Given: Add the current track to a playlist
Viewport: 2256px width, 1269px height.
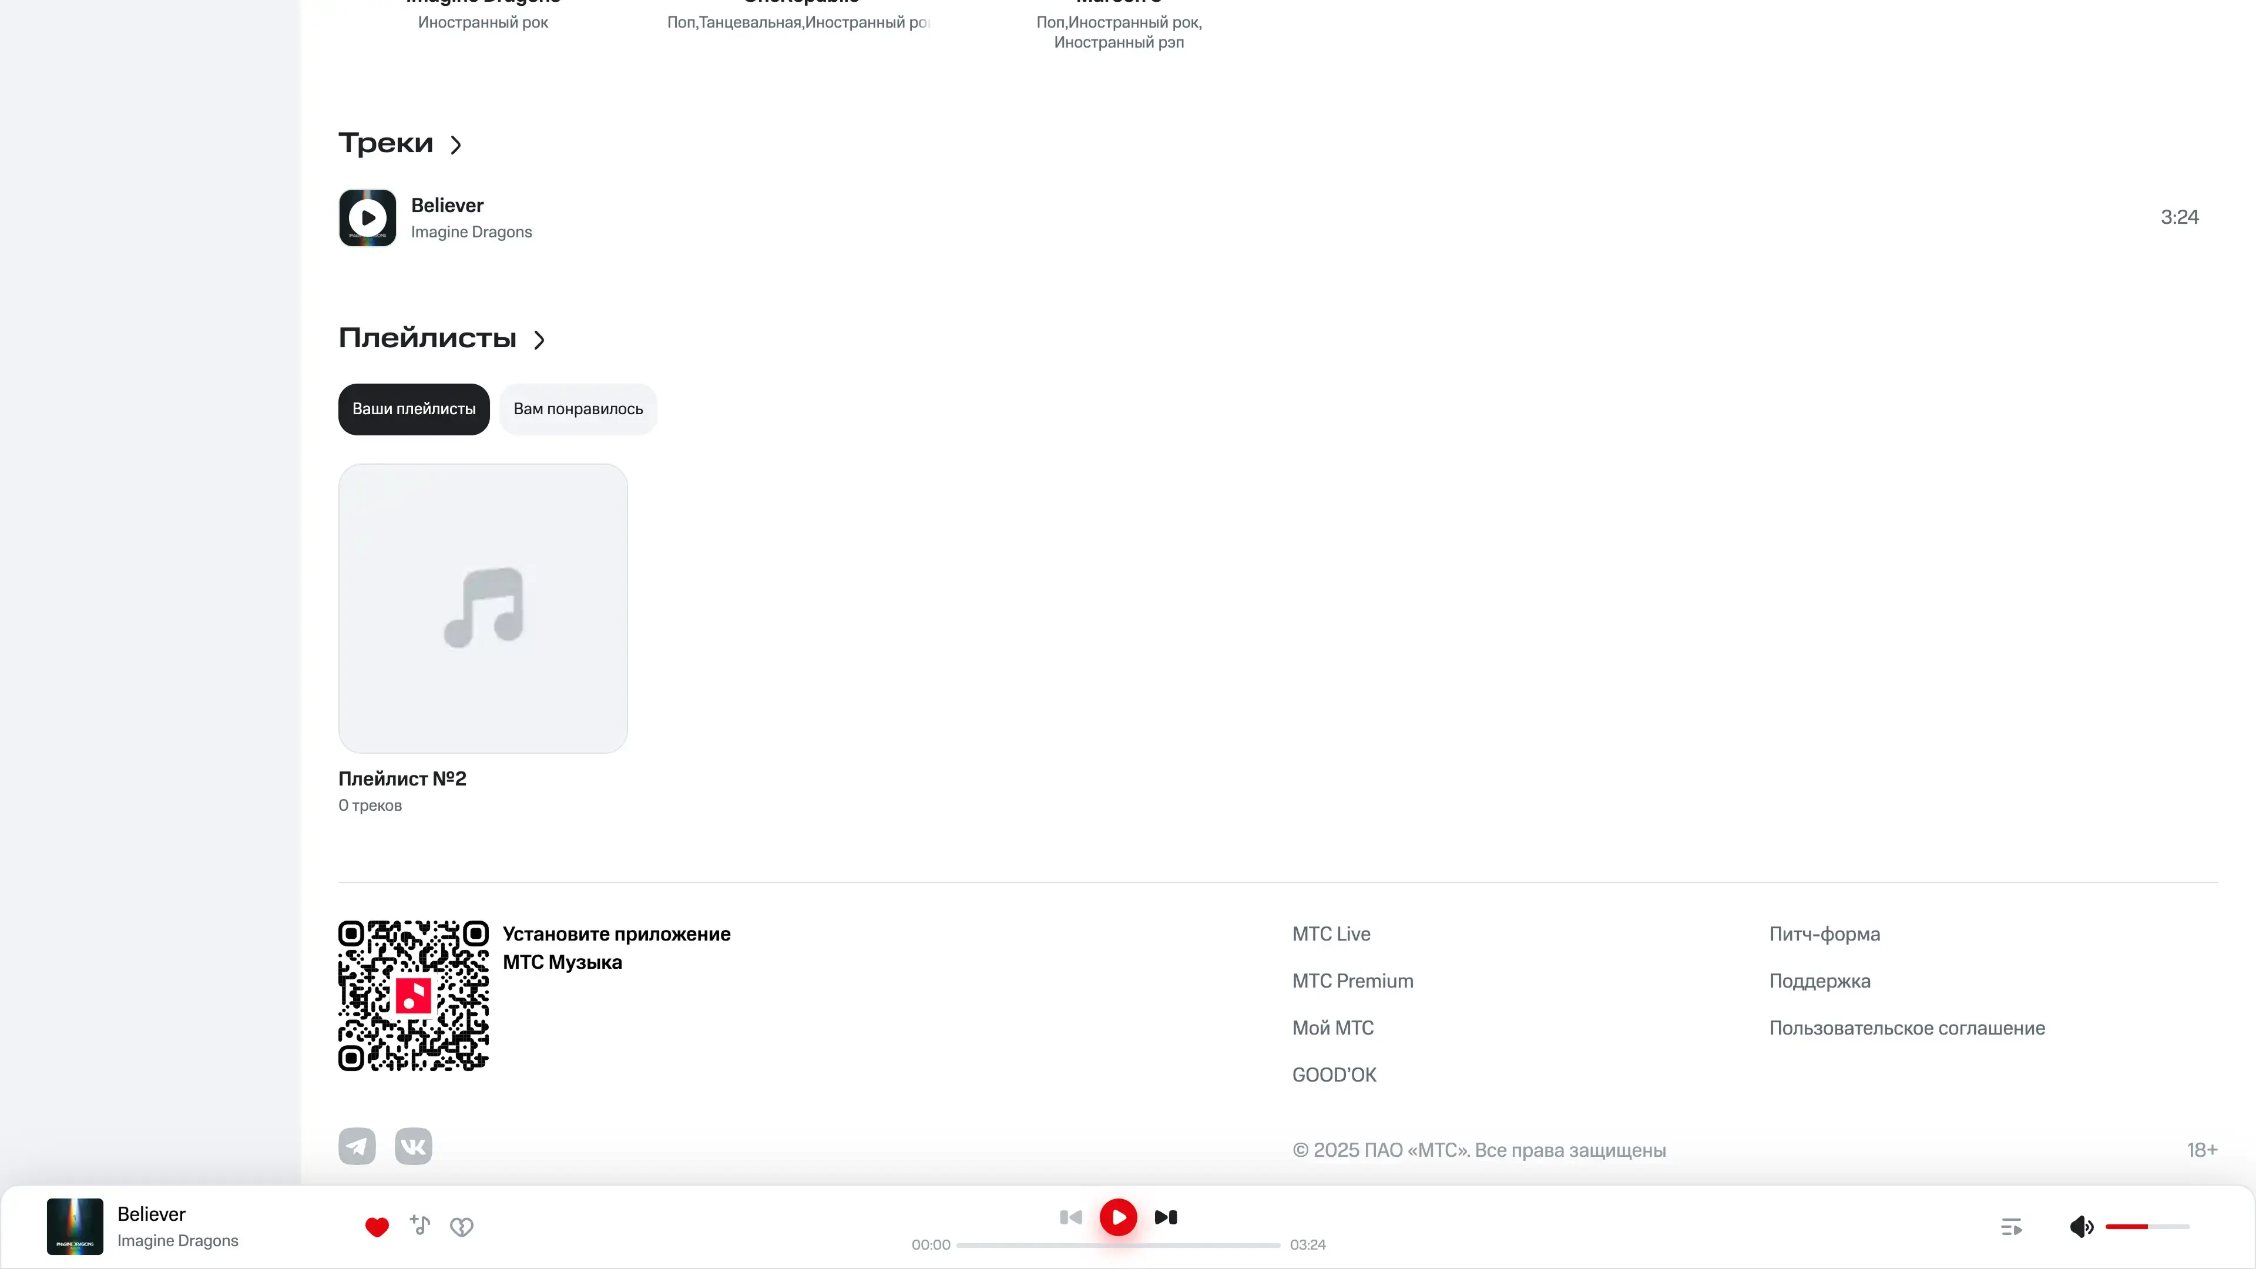Looking at the screenshot, I should 419,1225.
